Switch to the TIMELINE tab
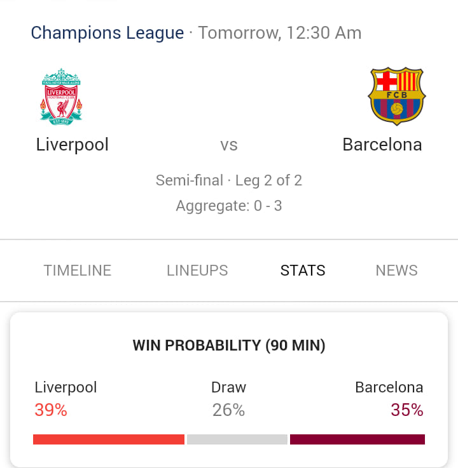Viewport: 458px width, 468px height. tap(78, 271)
